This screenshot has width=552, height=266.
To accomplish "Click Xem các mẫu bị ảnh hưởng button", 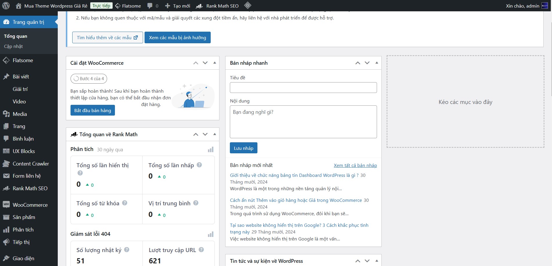I will pyautogui.click(x=178, y=37).
